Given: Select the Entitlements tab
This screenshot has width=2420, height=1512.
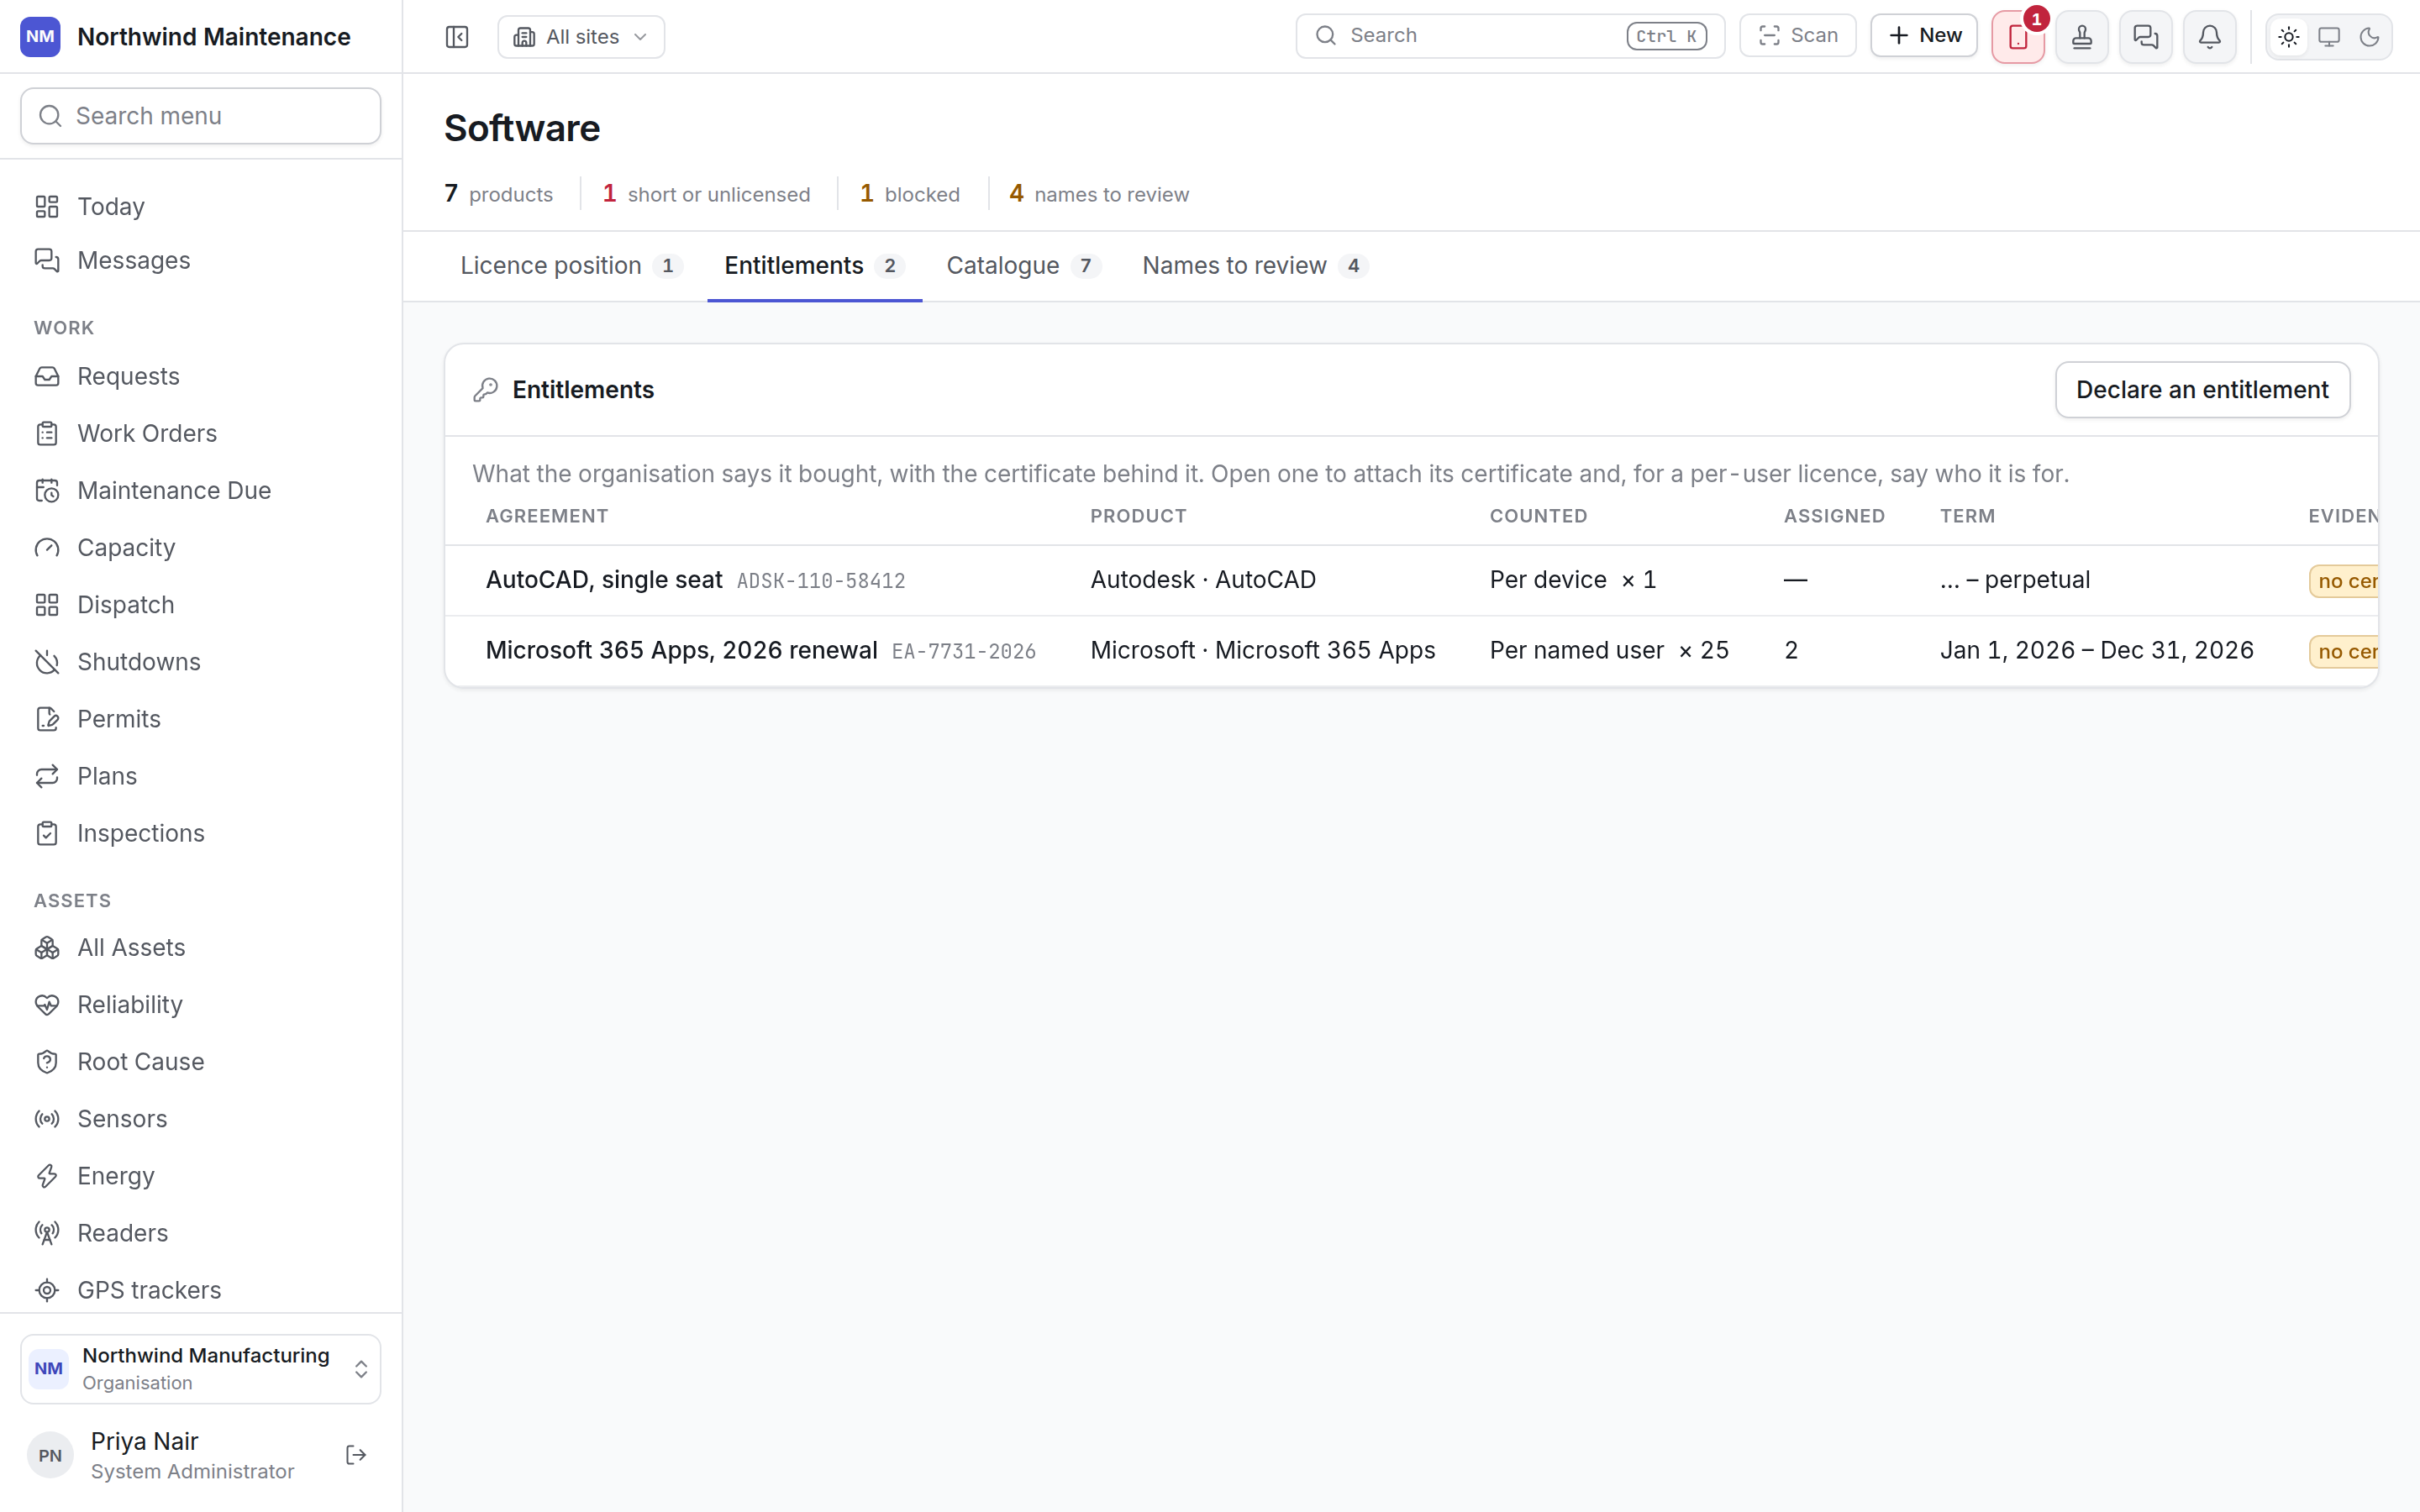Looking at the screenshot, I should [x=814, y=266].
